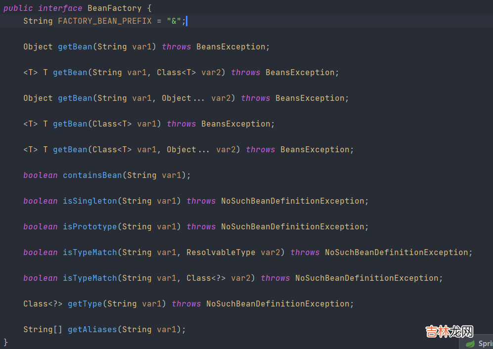Click the green Spring leaf icon
The height and width of the screenshot is (349, 493).
470,344
